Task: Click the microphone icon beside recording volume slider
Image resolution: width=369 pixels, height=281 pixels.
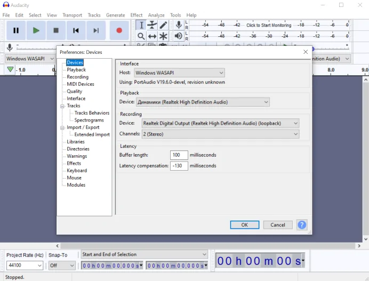Action: coord(10,47)
